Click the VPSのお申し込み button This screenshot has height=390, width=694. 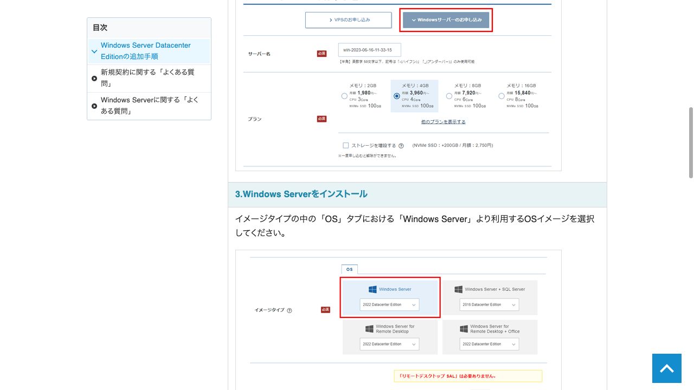click(x=348, y=20)
